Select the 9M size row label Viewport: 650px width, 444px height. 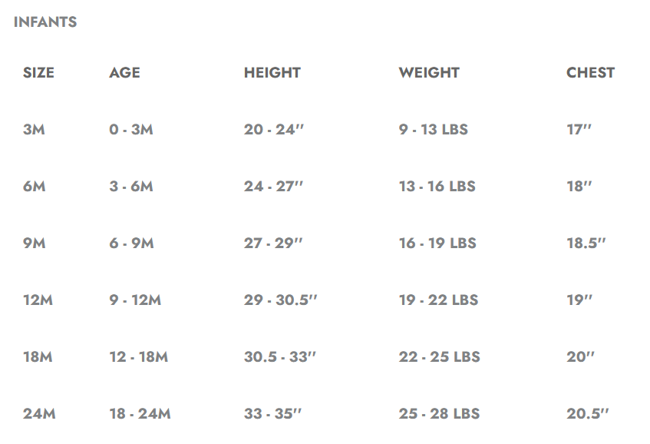click(x=35, y=244)
